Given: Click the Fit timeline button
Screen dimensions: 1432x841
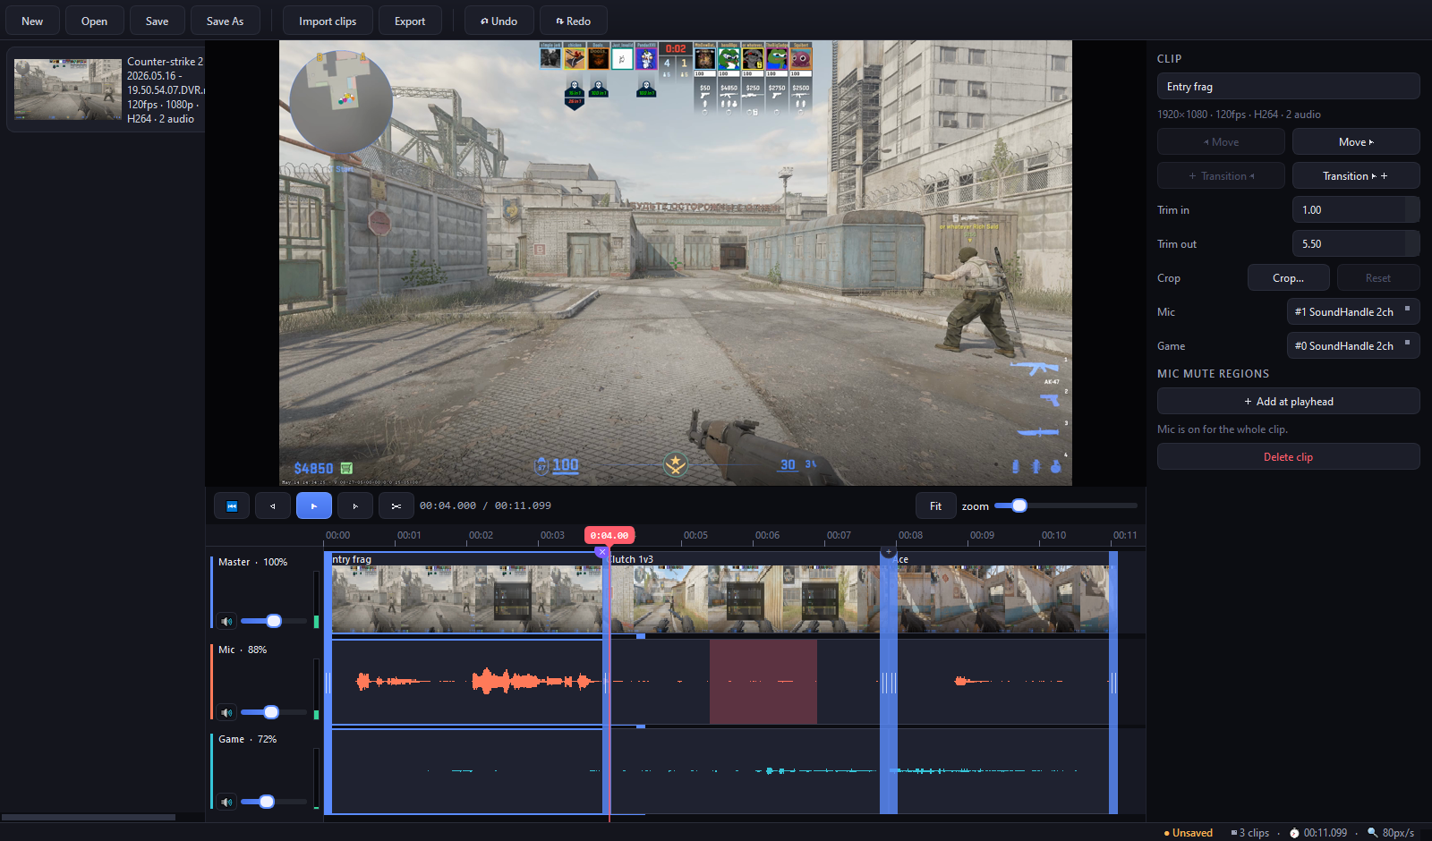Looking at the screenshot, I should [x=935, y=505].
